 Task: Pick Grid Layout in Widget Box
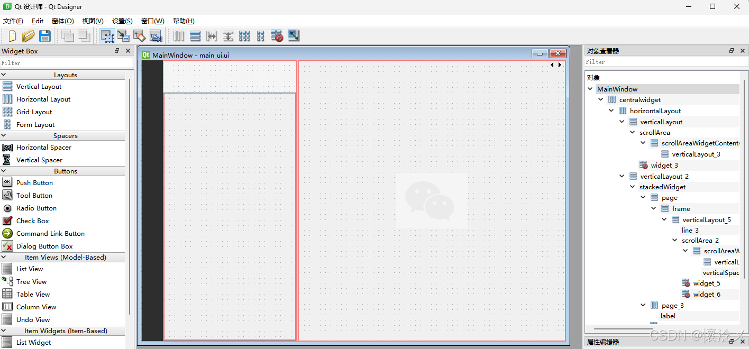34,112
